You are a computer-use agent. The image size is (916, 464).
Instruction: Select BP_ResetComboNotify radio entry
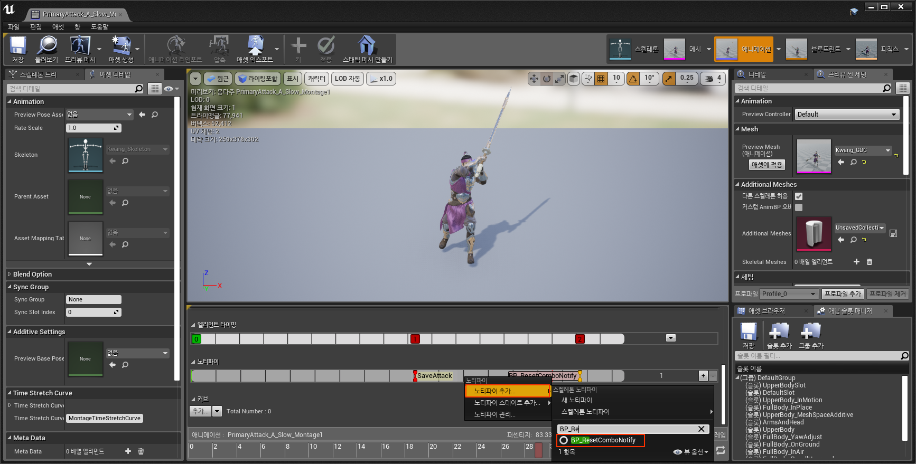click(x=601, y=440)
